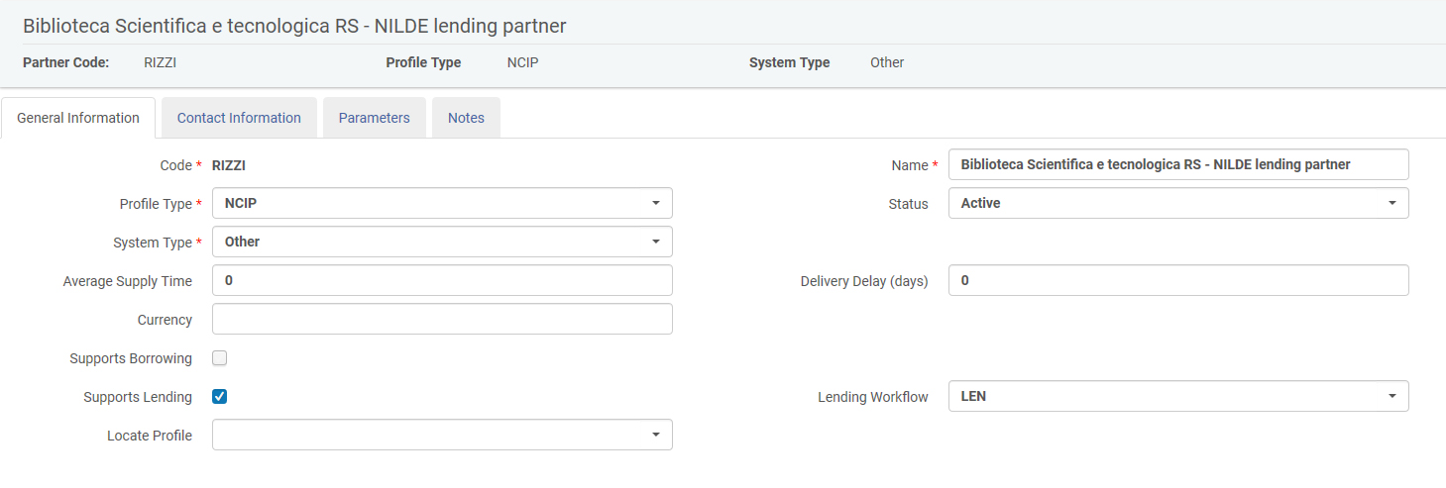Open the Profile Type dropdown set to NCIP
The width and height of the screenshot is (1446, 488).
click(442, 203)
